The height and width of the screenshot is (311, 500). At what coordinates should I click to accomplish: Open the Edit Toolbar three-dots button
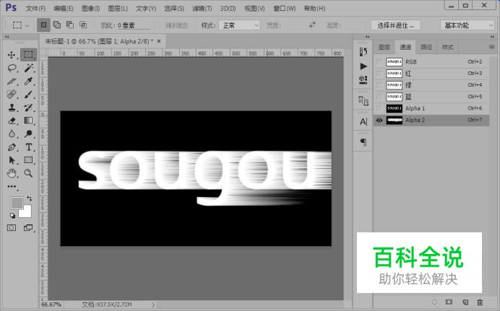[x=12, y=187]
